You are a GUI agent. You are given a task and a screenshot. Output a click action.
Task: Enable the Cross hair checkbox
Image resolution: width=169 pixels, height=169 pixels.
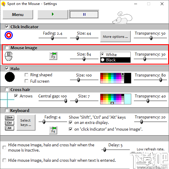pyautogui.click(x=7, y=89)
